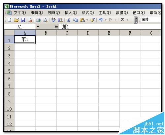
Task: Click the New blank workbook icon
Action: [10, 20]
